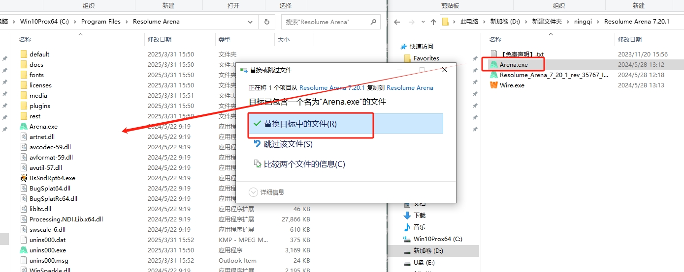The image size is (684, 272).
Task: Click Arena.exe icon in Program Files window
Action: pos(24,126)
